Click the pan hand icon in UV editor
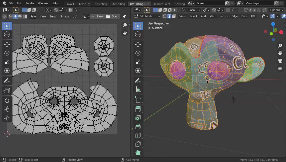This screenshot has width=286, height=162. [x=125, y=33]
